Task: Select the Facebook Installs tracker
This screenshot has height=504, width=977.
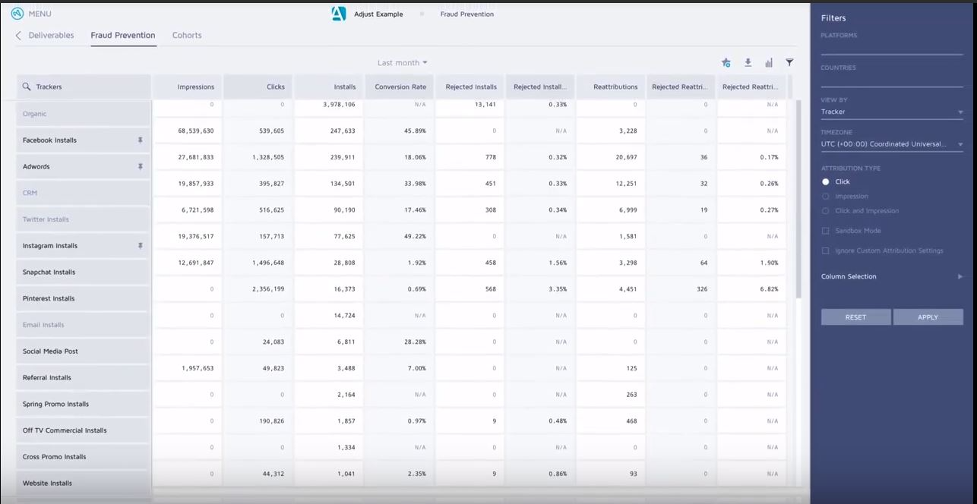Action: click(83, 140)
